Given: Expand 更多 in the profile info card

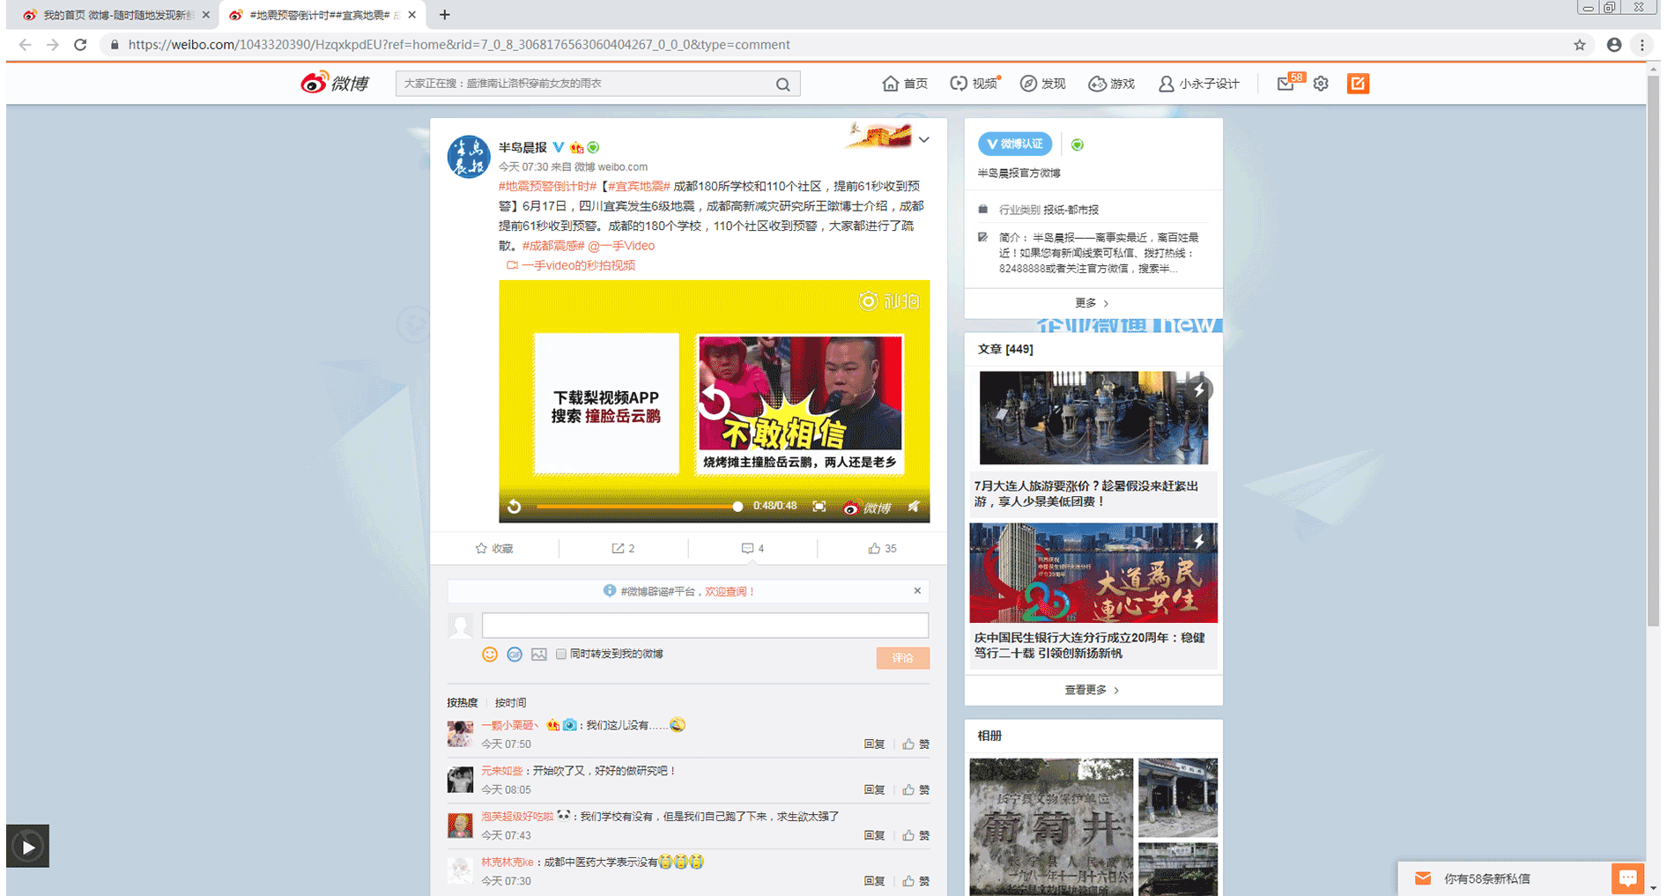Looking at the screenshot, I should 1092,303.
